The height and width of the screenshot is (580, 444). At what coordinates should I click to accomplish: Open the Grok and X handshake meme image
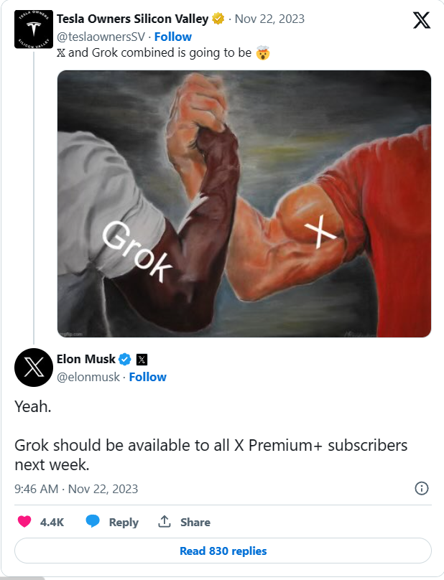pos(244,204)
